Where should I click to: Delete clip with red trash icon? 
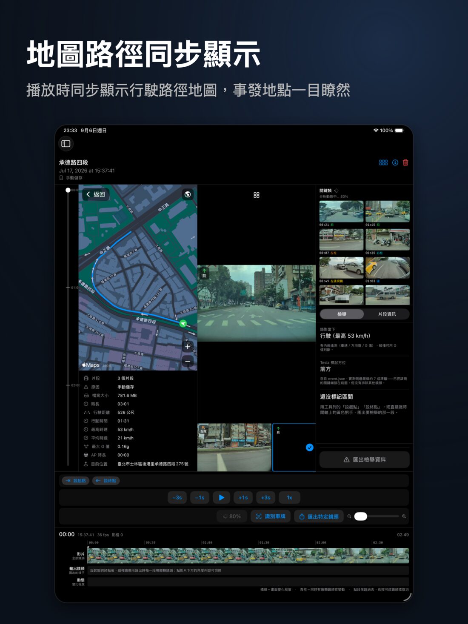(x=405, y=162)
